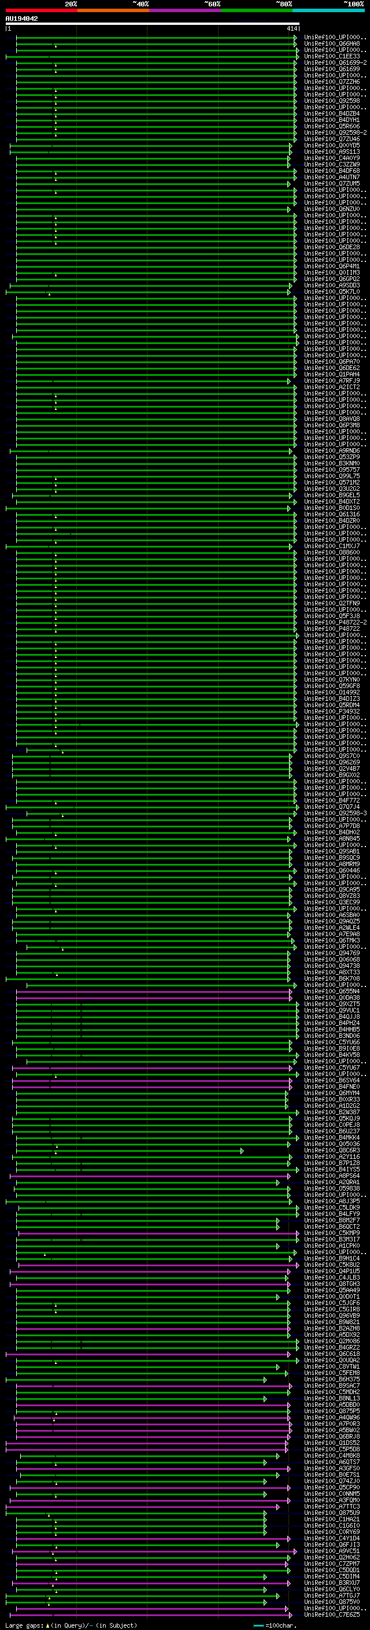Select hit UniRef100_A7TTC3

[332, 1506]
